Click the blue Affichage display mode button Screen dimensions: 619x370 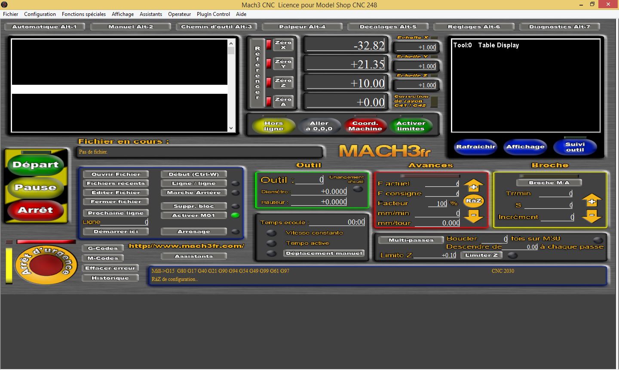pos(525,147)
